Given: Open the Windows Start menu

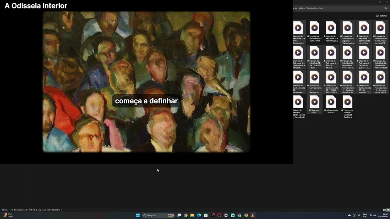Looking at the screenshot, I should coord(138,215).
